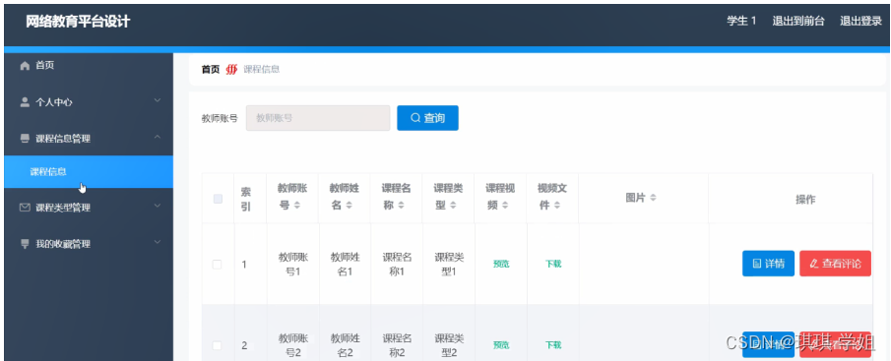Sort by 视频文件 column arrows

tap(557, 206)
